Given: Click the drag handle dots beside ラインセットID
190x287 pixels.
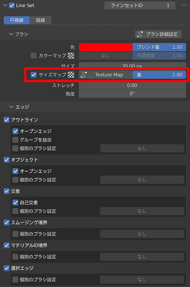Looking at the screenshot, I should [x=184, y=5].
